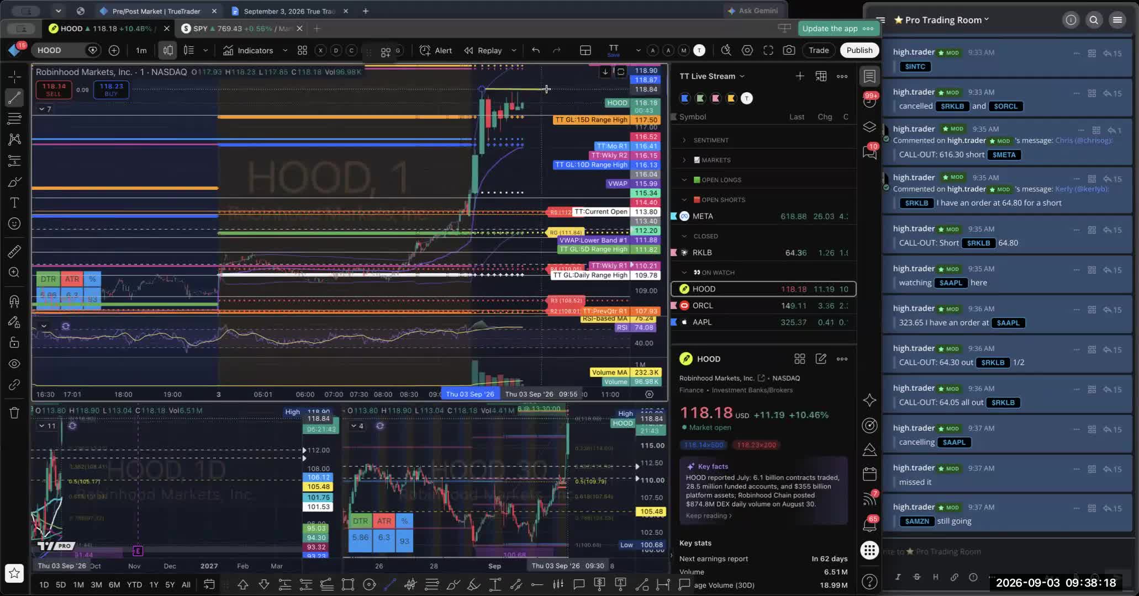Open the Indicators dialog
This screenshot has height=596, width=1139.
[x=249, y=50]
